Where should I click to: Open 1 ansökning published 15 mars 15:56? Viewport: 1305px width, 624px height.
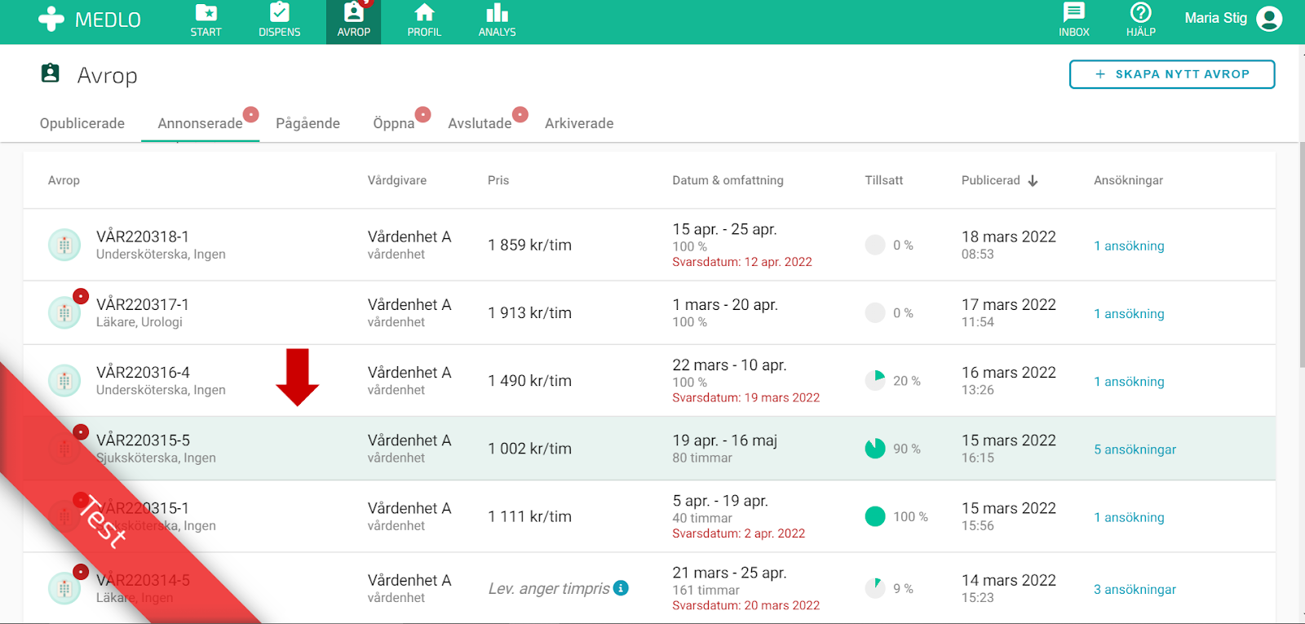1129,517
